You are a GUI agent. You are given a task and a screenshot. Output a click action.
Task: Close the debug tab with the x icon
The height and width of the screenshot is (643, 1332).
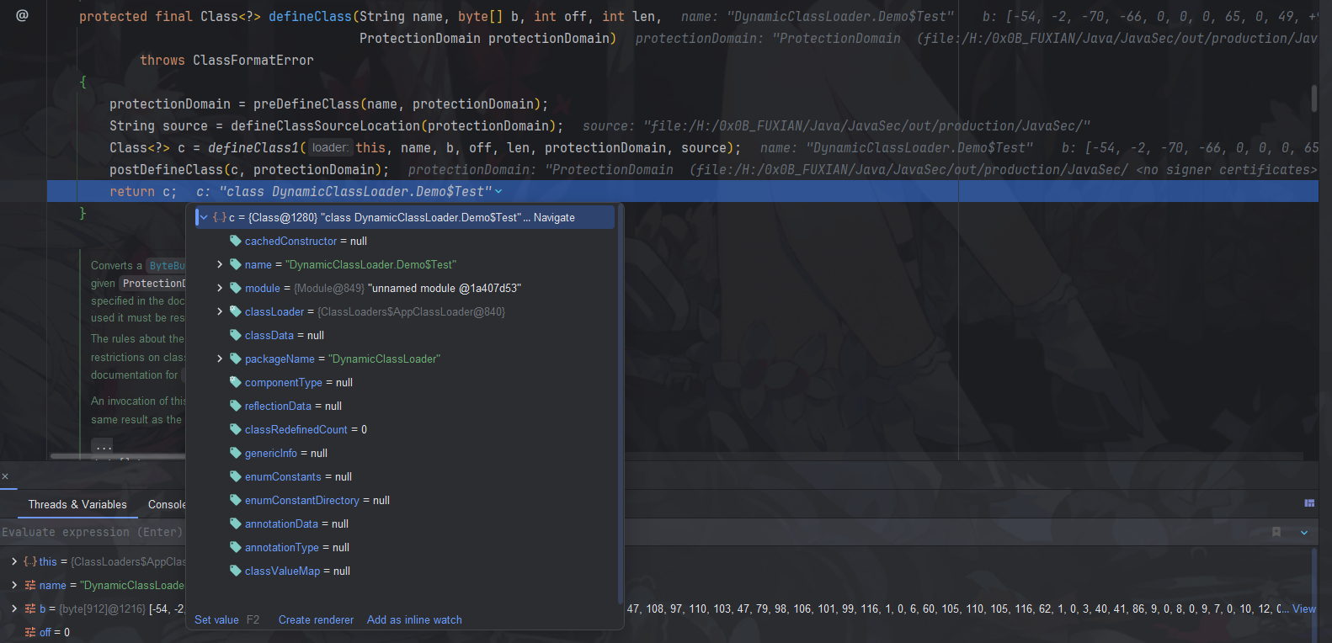pyautogui.click(x=5, y=476)
